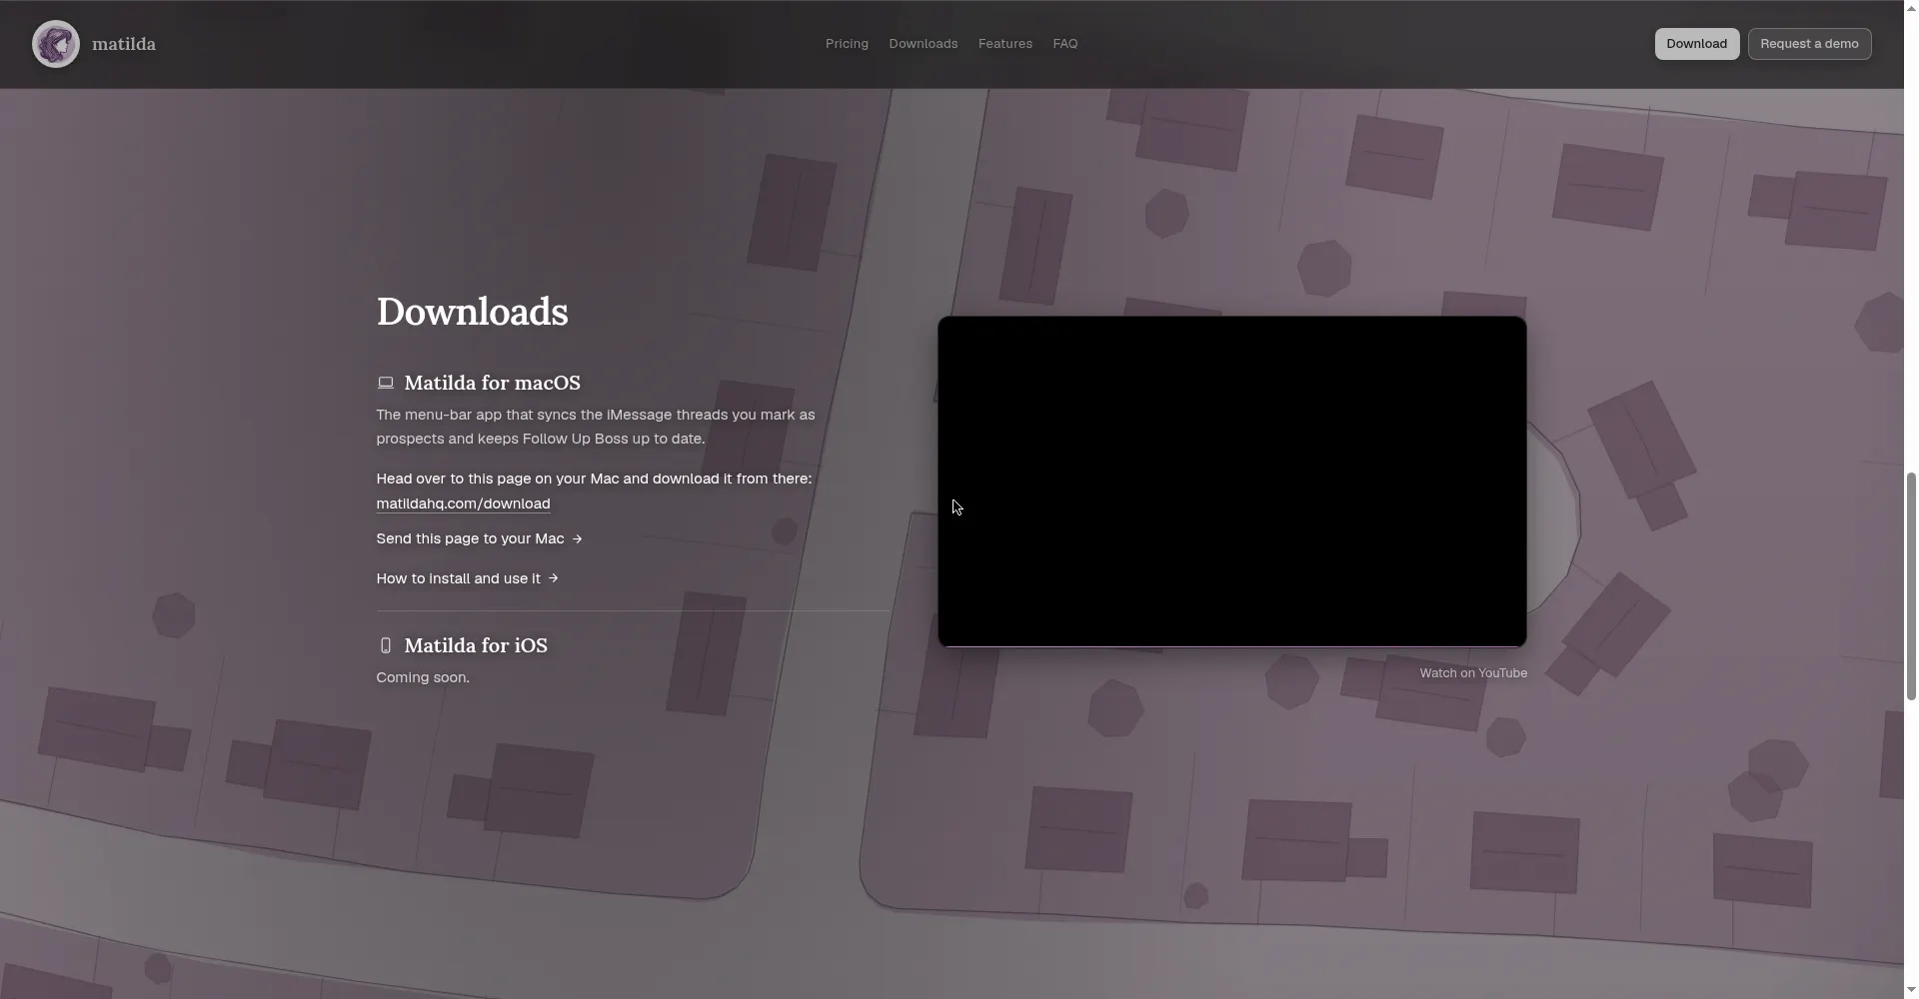Click the matilda brand name text
The width and height of the screenshot is (1919, 999).
coord(124,44)
